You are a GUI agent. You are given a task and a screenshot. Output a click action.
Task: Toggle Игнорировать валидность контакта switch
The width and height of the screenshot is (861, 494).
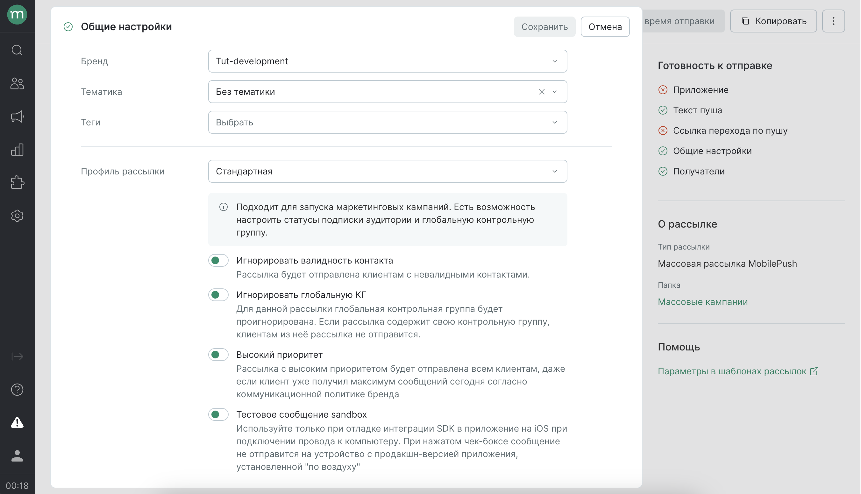(218, 261)
